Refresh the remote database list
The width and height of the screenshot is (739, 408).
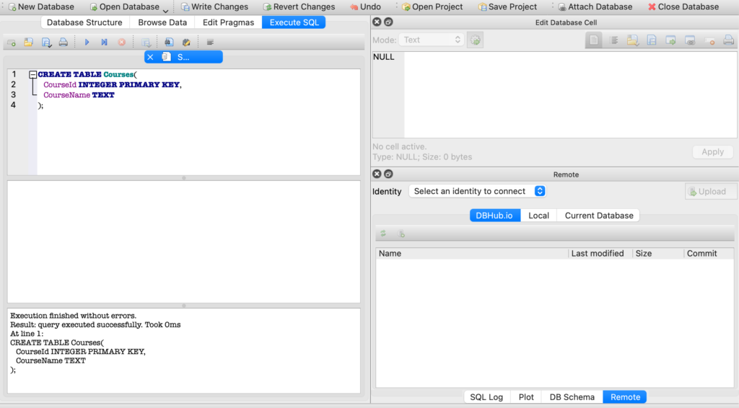(383, 234)
